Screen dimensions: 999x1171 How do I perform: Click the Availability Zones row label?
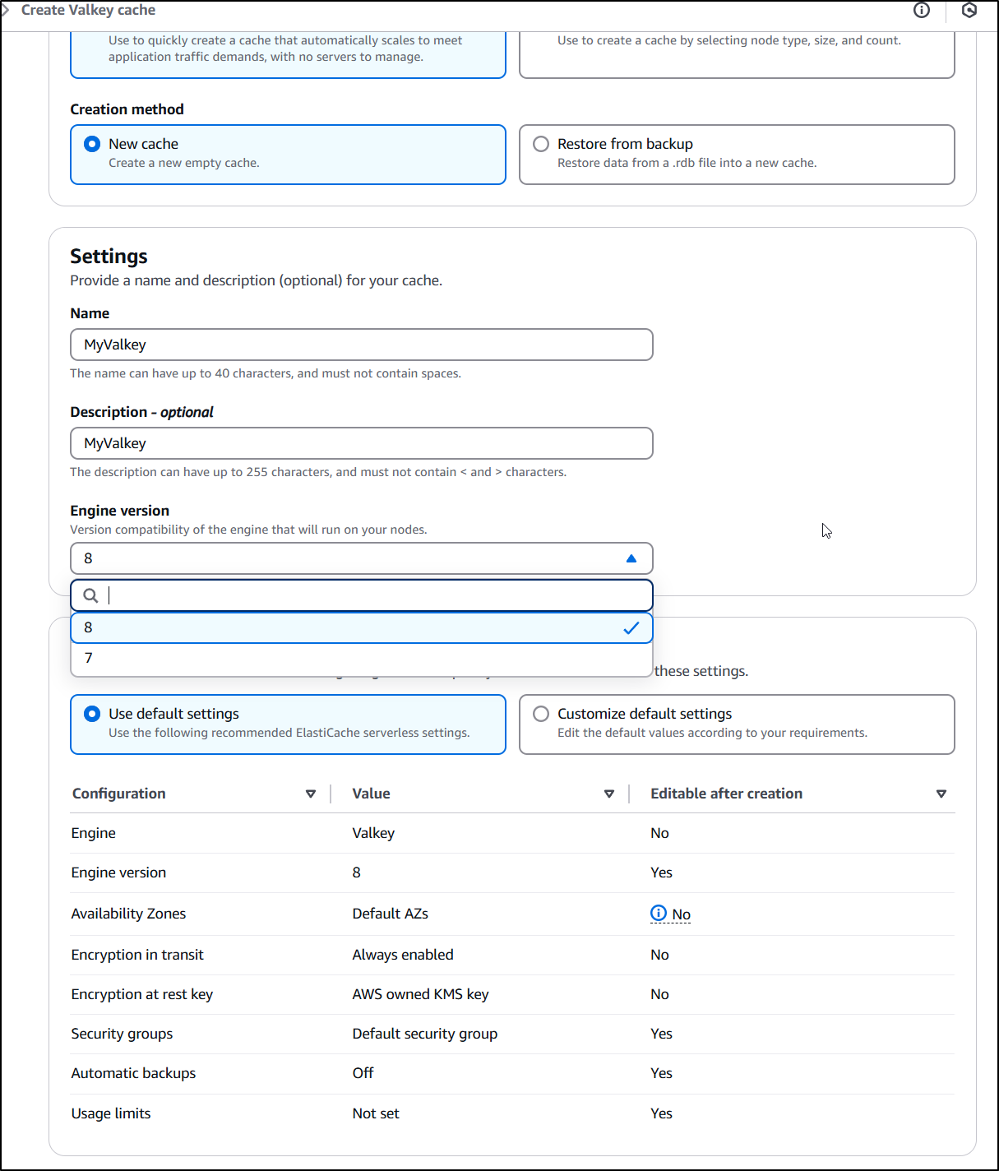click(x=129, y=914)
